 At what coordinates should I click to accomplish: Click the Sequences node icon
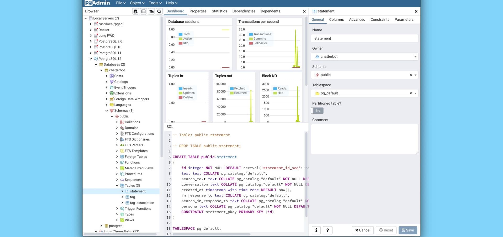coord(122,180)
